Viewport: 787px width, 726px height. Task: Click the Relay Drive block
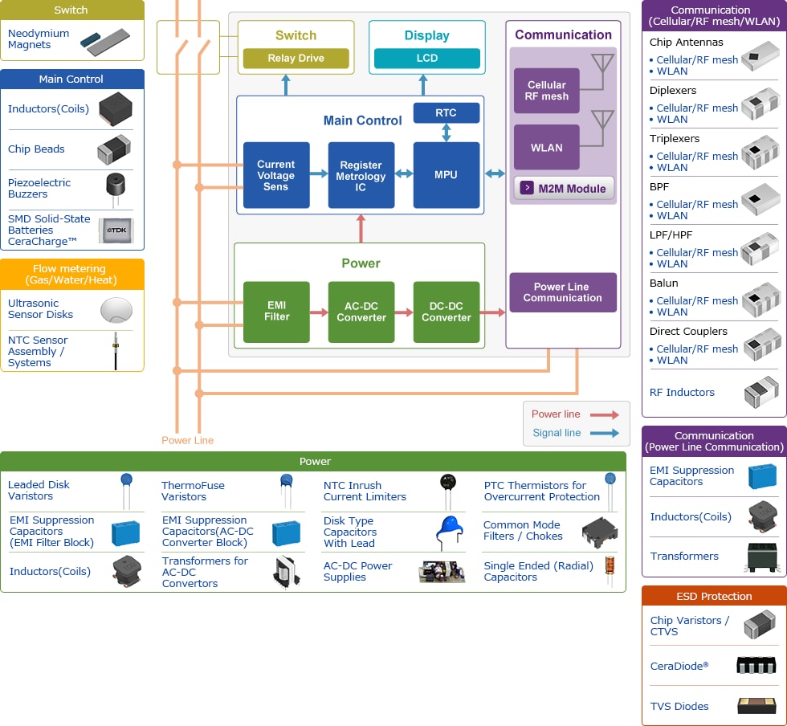point(296,59)
